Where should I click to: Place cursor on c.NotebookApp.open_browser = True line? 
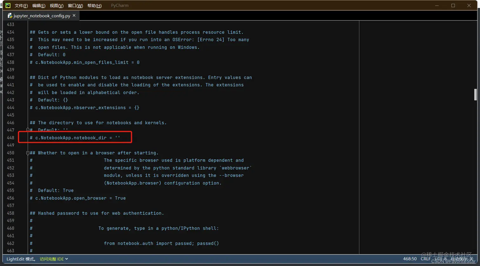(78, 198)
